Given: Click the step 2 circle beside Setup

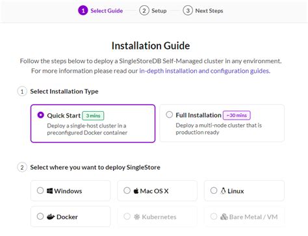Looking at the screenshot, I should click(144, 10).
